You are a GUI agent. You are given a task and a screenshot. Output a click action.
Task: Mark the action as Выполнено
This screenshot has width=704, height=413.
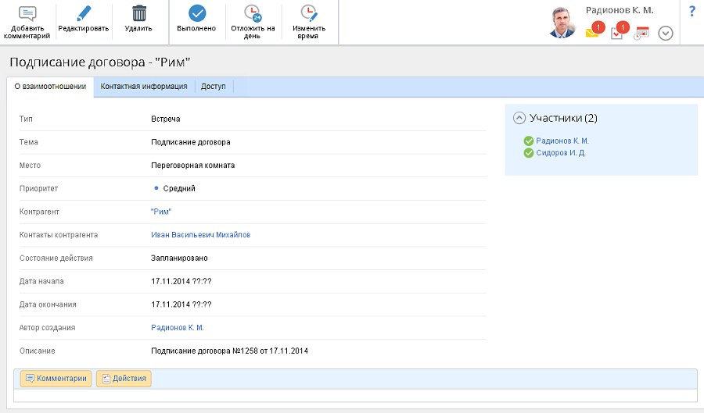pos(196,14)
